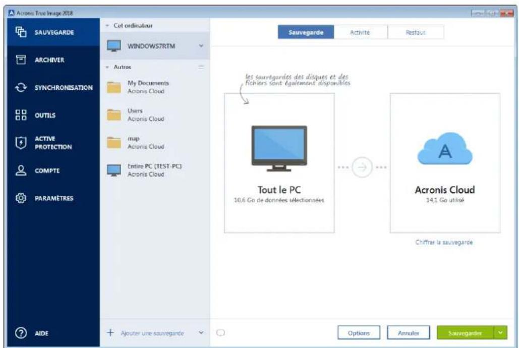Image resolution: width=519 pixels, height=348 pixels.
Task: Select the map backup entry text
Action: pyautogui.click(x=146, y=142)
